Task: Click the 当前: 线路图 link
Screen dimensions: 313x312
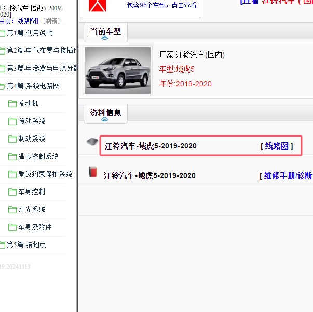Action: click(x=19, y=21)
